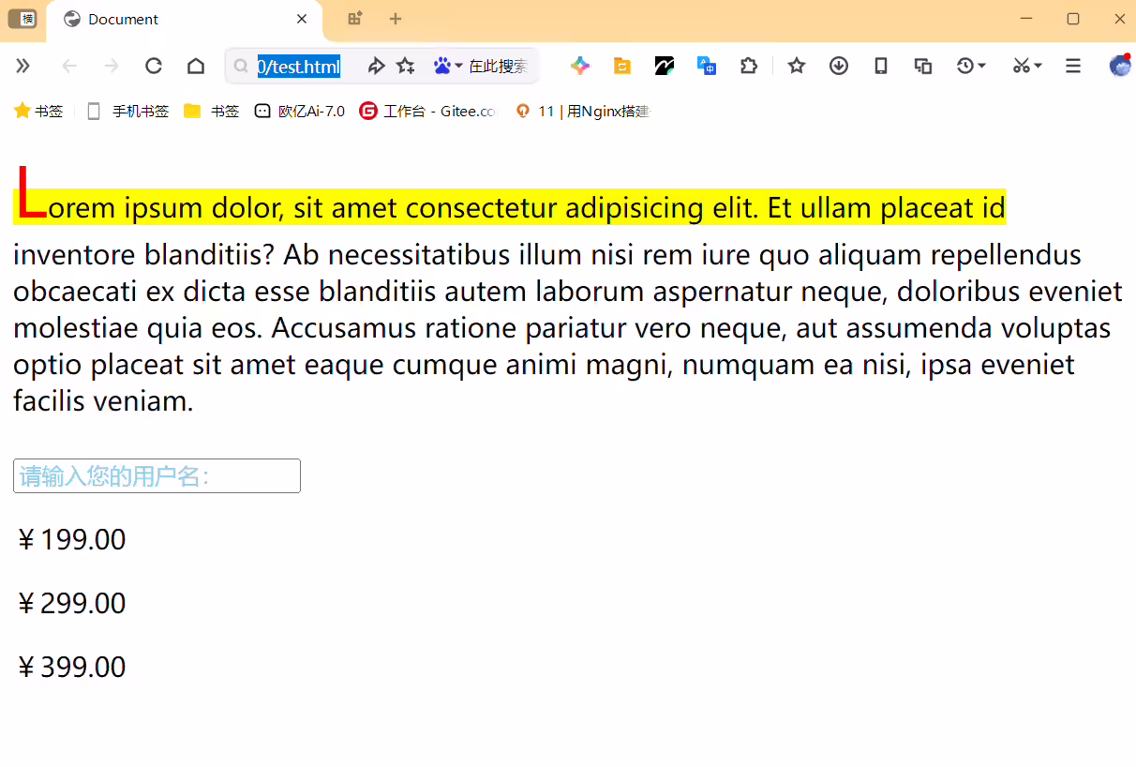Focus the 请输入您的用户名 input field
Viewport: 1136px width, 767px height.
pyautogui.click(x=157, y=475)
